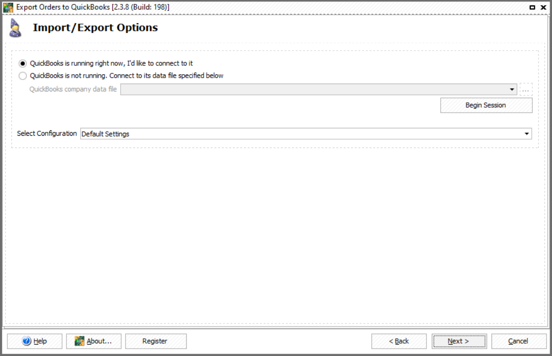Go to previous step with Back button

pyautogui.click(x=399, y=341)
